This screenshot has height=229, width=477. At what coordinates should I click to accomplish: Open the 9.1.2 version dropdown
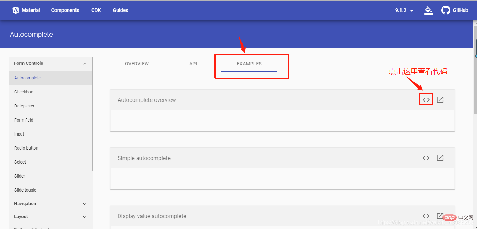click(404, 10)
